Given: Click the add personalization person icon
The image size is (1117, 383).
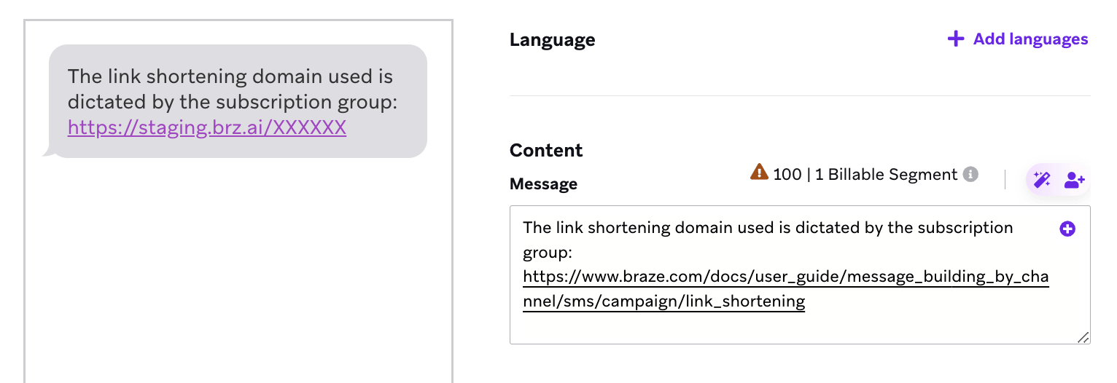Looking at the screenshot, I should pos(1074,180).
